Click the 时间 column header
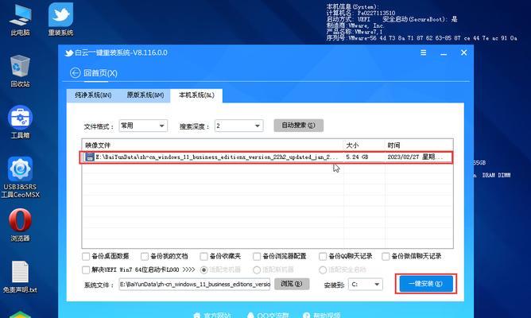The height and width of the screenshot is (318, 531). 419,145
